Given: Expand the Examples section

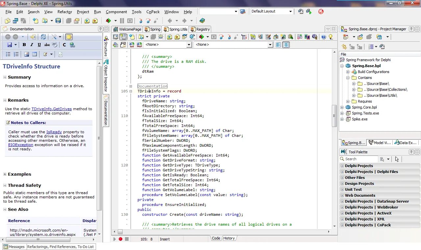Looking at the screenshot, I should (5, 174).
